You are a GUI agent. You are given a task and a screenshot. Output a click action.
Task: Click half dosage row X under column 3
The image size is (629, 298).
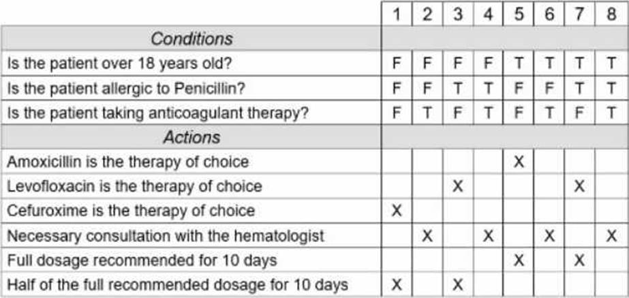(458, 284)
